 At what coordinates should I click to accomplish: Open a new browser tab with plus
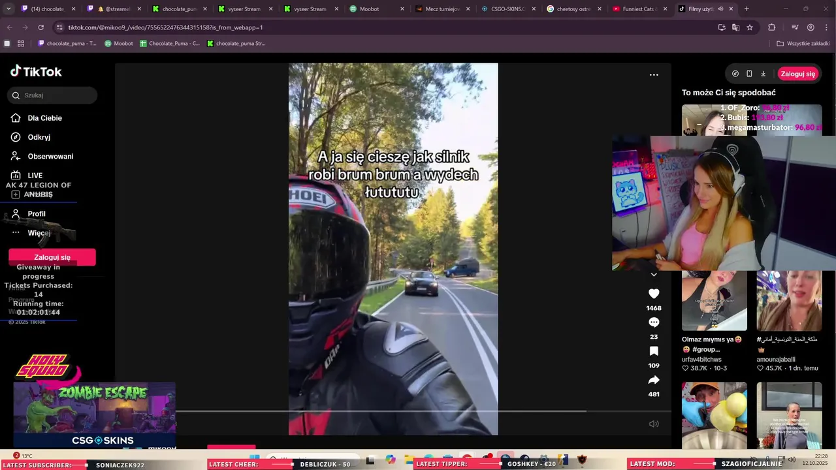pos(747,9)
